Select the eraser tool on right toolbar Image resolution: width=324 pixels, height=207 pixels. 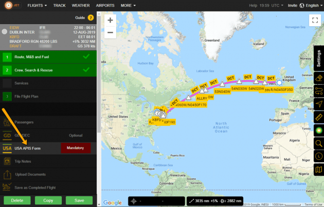point(319,78)
